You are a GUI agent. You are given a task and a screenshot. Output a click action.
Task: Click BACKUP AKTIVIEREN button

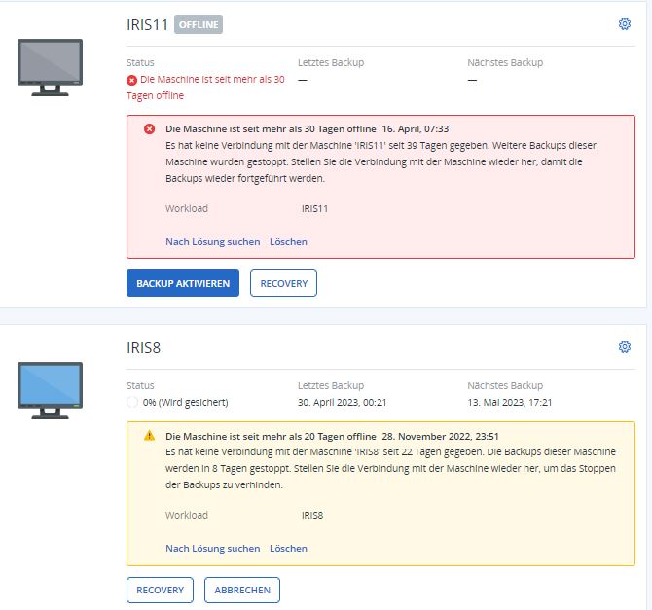(183, 283)
